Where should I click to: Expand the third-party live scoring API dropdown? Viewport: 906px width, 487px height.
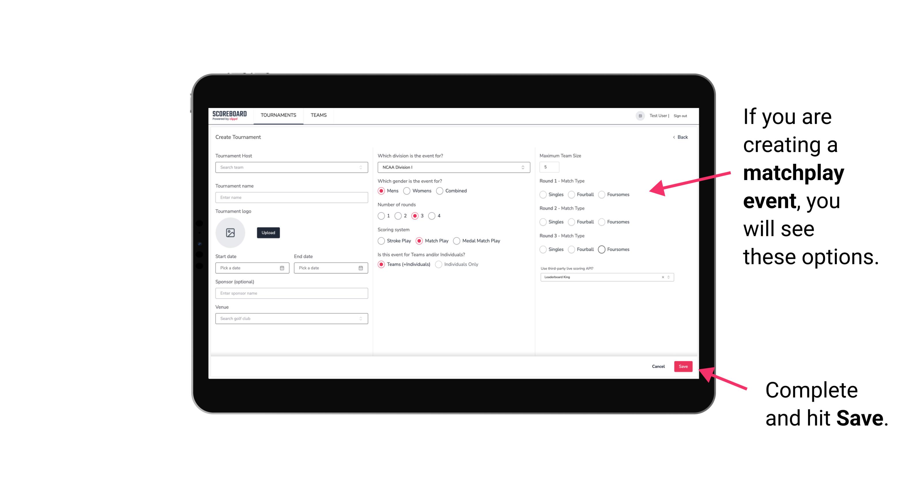[x=667, y=277]
